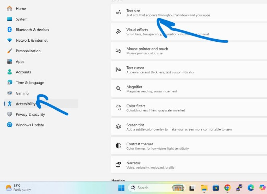The width and height of the screenshot is (267, 194).
Task: Click 'Magnifier reading, zoom increment' description
Action: point(152,91)
